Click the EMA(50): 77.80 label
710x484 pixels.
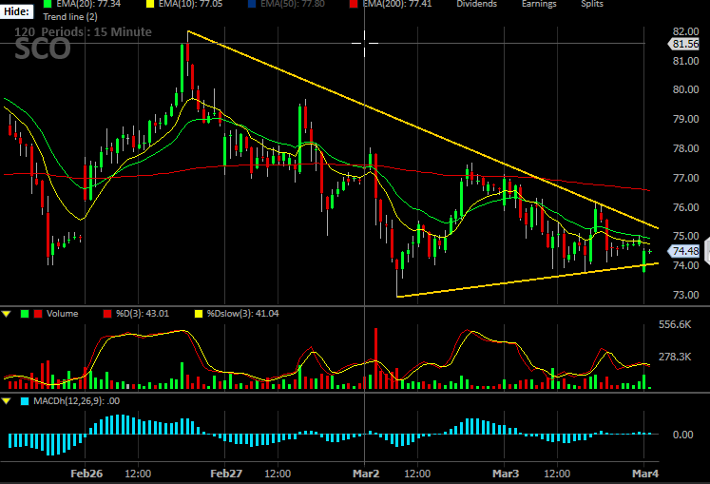click(293, 4)
